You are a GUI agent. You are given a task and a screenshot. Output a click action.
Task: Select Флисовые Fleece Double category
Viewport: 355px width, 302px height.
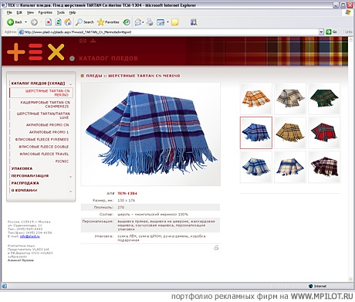tap(43, 147)
